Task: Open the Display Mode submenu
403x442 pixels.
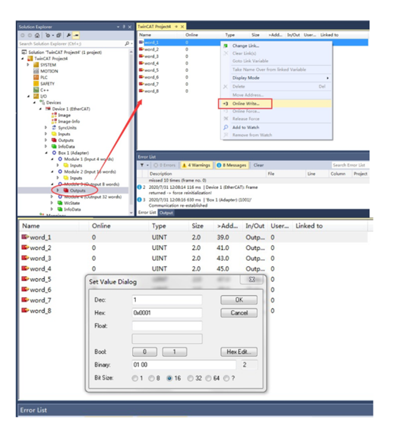Action: pos(276,78)
